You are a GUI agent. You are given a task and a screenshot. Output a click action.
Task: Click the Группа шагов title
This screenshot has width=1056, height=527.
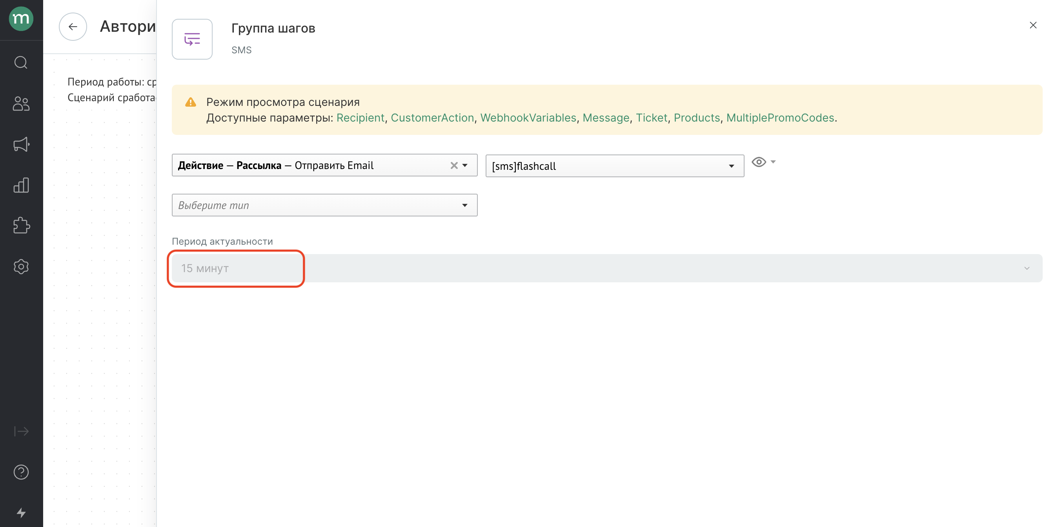[273, 28]
